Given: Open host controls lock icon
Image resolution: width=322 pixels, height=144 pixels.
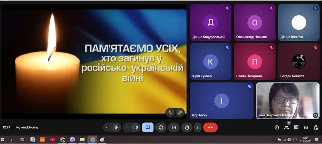Looking at the screenshot, I should click(x=316, y=127).
